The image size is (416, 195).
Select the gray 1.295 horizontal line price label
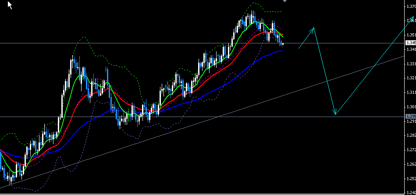(411, 117)
